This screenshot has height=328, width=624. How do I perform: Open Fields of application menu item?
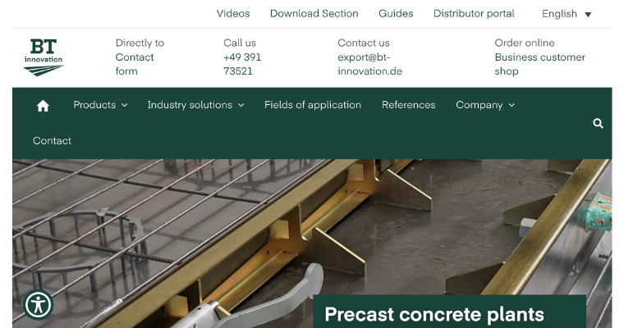[312, 105]
